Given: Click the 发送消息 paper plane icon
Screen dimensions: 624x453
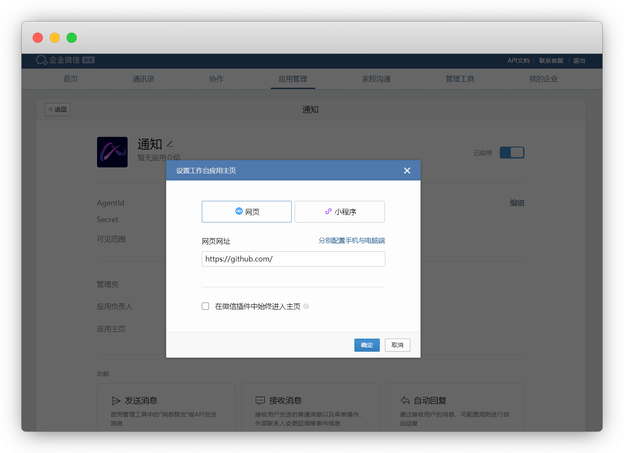Looking at the screenshot, I should coord(116,401).
